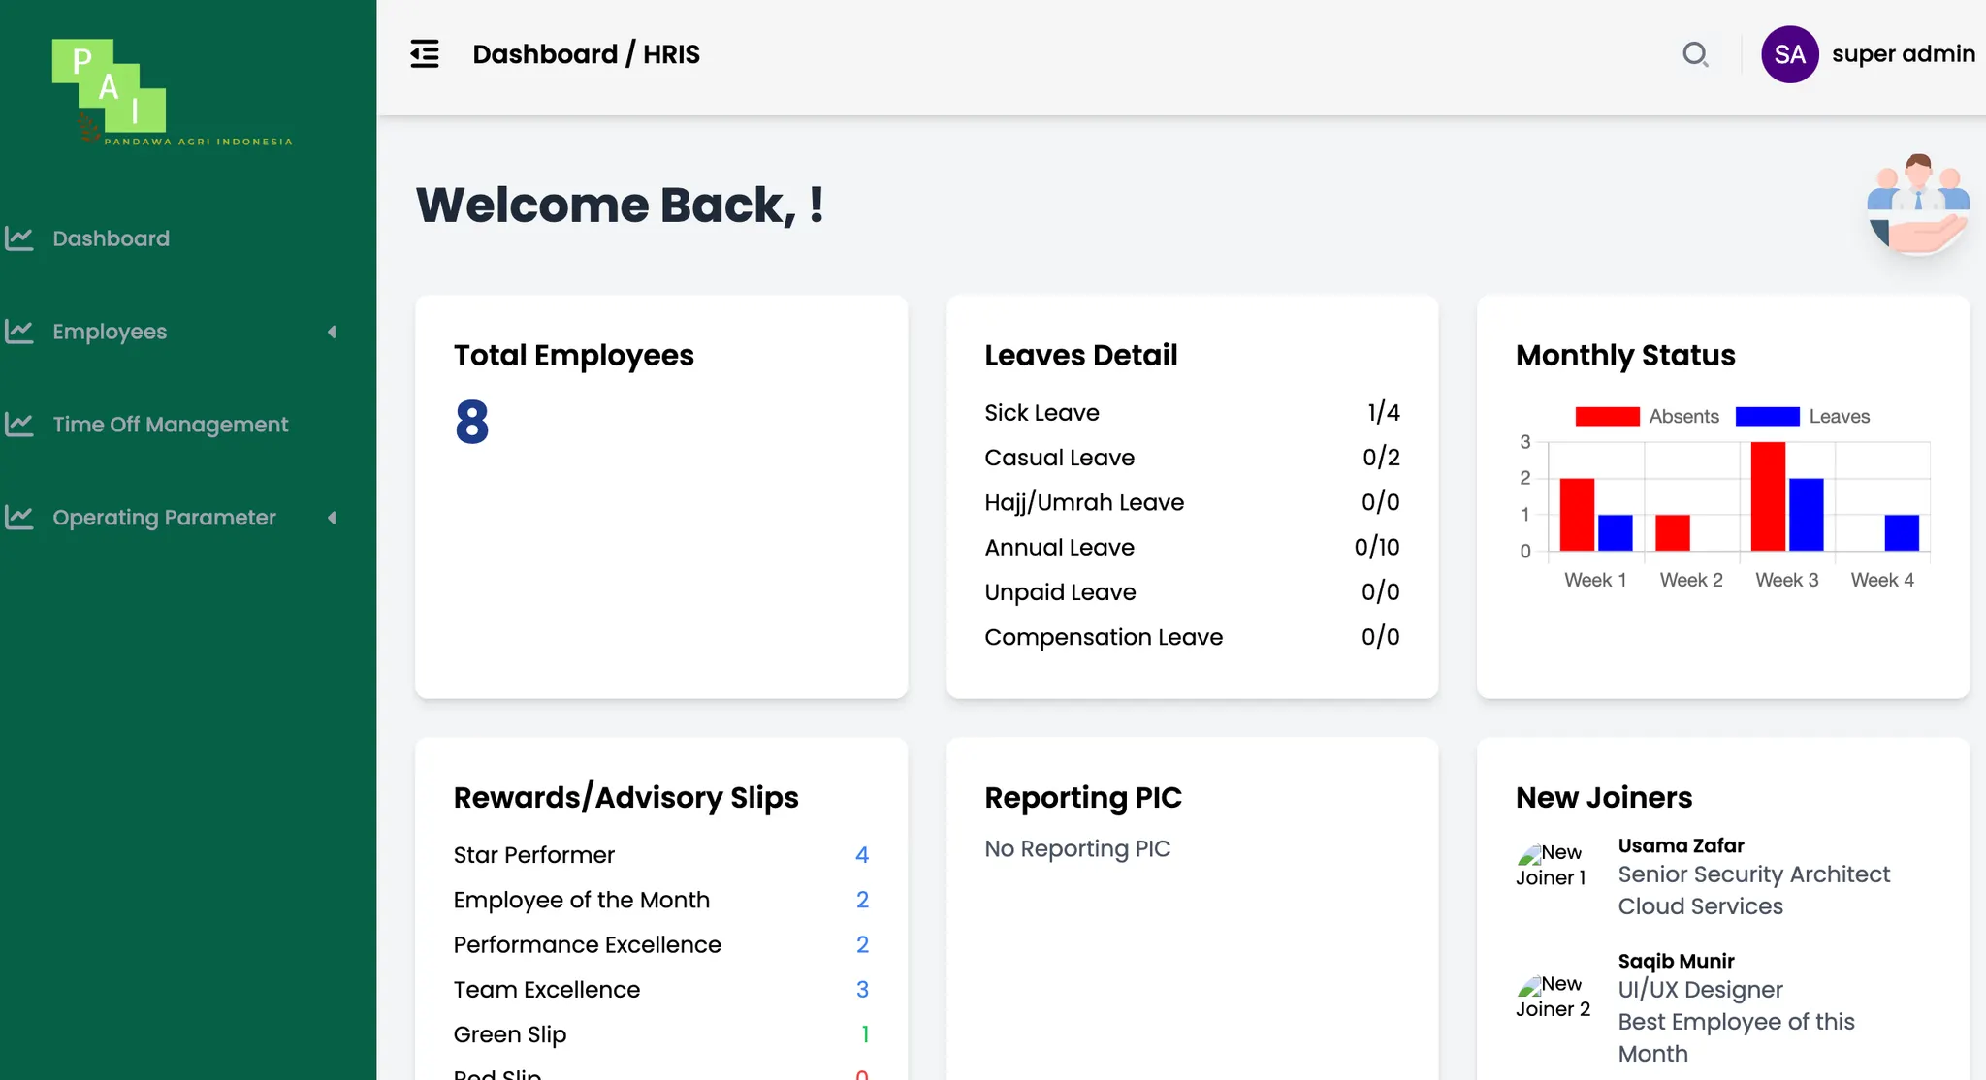The width and height of the screenshot is (1986, 1080).
Task: Click the Time Off Management chart icon
Action: pyautogui.click(x=19, y=425)
